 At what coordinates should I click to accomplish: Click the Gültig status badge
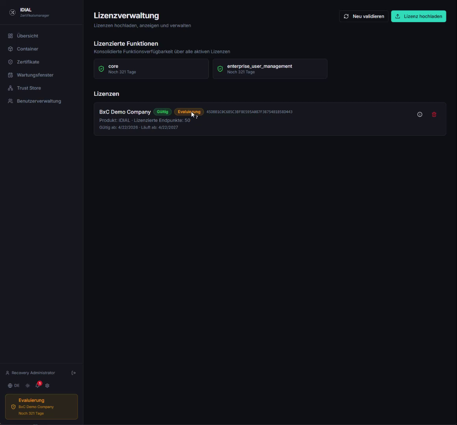(x=162, y=112)
